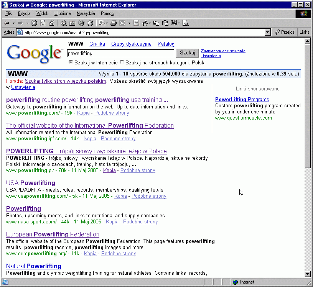Click the Przejdź go button
The height and width of the screenshot is (287, 313).
click(x=285, y=32)
